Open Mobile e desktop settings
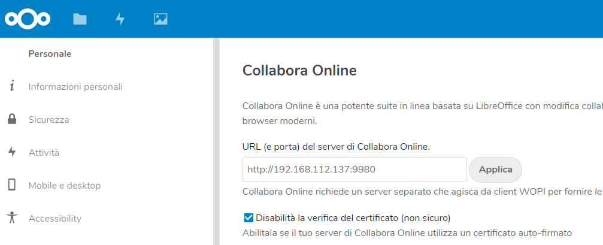This screenshot has height=245, width=603. (x=65, y=186)
